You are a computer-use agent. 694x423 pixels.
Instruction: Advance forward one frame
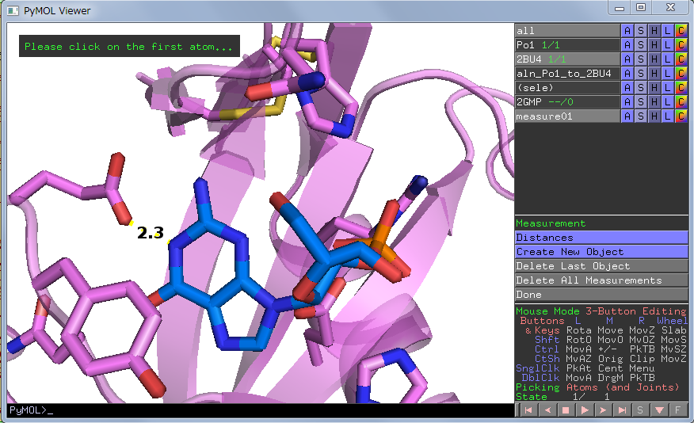(604, 410)
